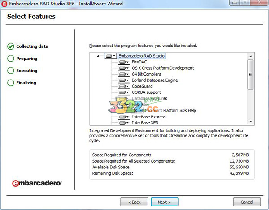Click the 2,587 MB component space value
Screen dimensions: 269x210
240,155
